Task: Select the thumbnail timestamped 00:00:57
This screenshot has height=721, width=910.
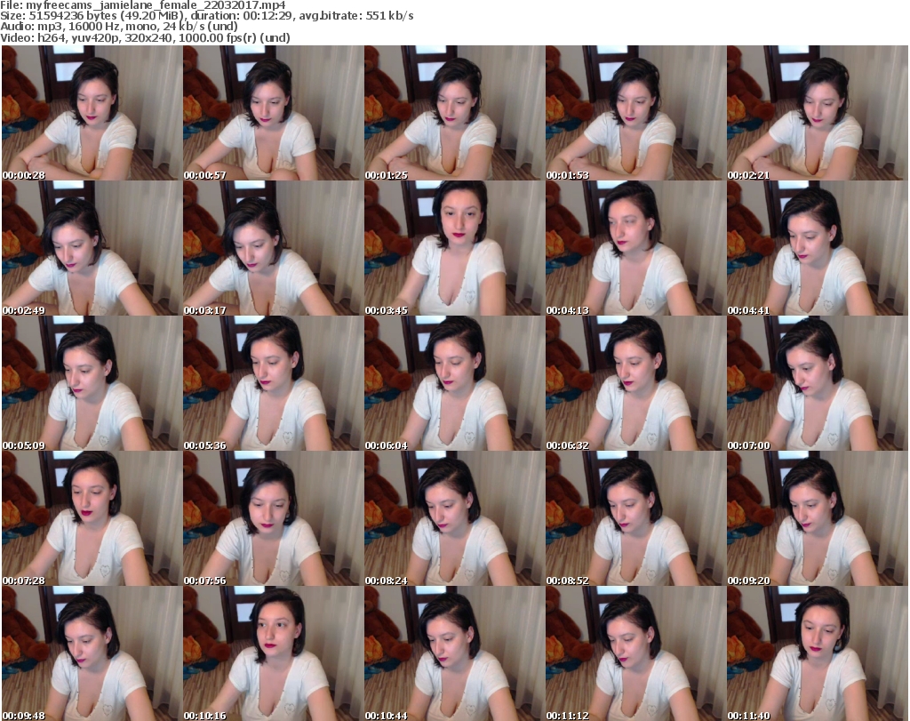Action: [x=274, y=113]
